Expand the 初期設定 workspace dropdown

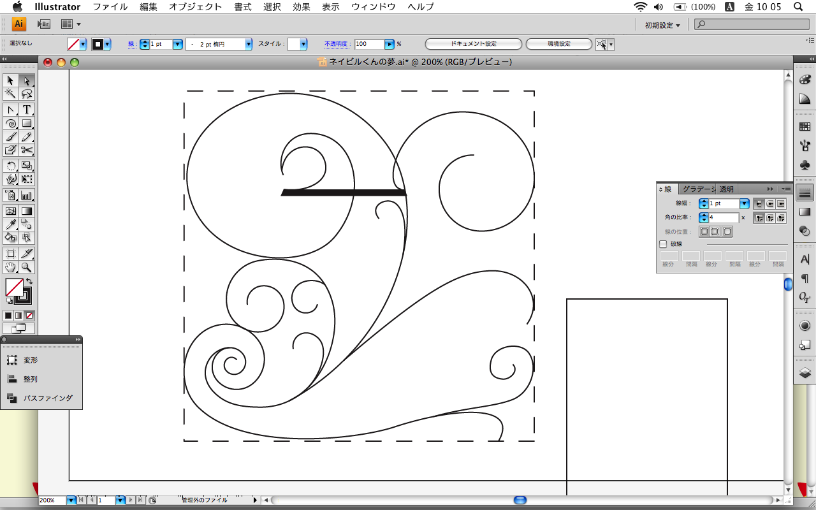coord(662,25)
